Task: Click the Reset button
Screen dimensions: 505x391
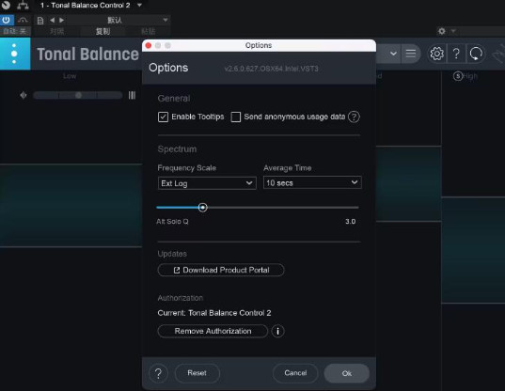Action: [197, 373]
